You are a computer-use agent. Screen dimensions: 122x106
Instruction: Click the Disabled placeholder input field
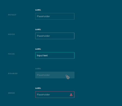[55, 75]
